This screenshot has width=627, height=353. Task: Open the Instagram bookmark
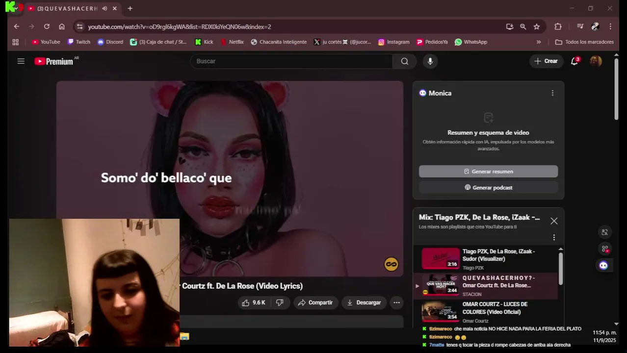click(x=394, y=42)
